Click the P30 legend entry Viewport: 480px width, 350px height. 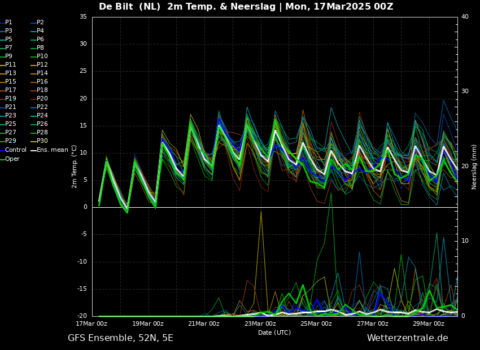pyautogui.click(x=42, y=141)
